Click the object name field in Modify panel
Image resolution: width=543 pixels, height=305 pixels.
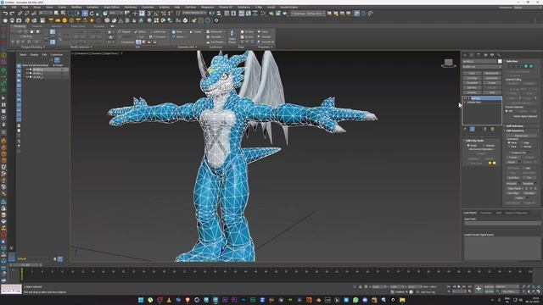click(480, 61)
